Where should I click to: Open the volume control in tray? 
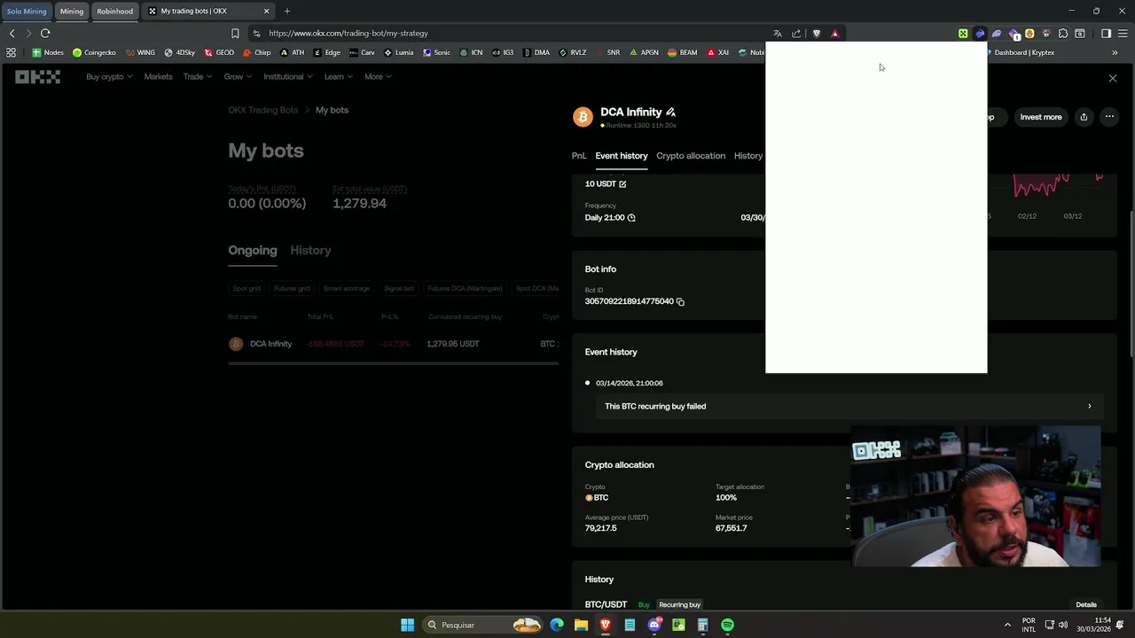pos(1063,625)
